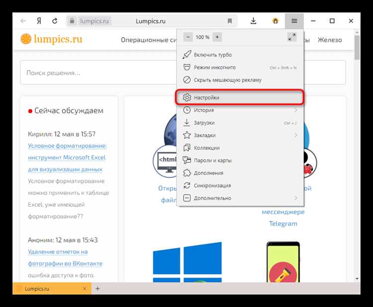Click the clock icon beside История
The image size is (373, 307).
coord(187,110)
